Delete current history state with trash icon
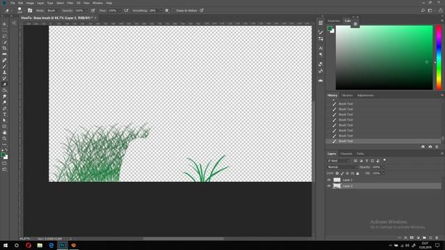The height and width of the screenshot is (250, 445). coord(437,147)
